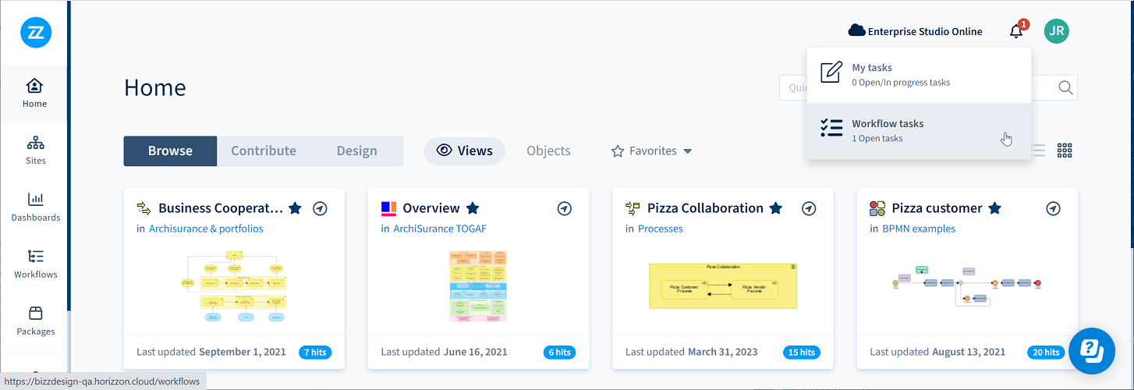Screen dimensions: 1134x390
Task: Expand the Favorites dropdown
Action: [x=652, y=151]
